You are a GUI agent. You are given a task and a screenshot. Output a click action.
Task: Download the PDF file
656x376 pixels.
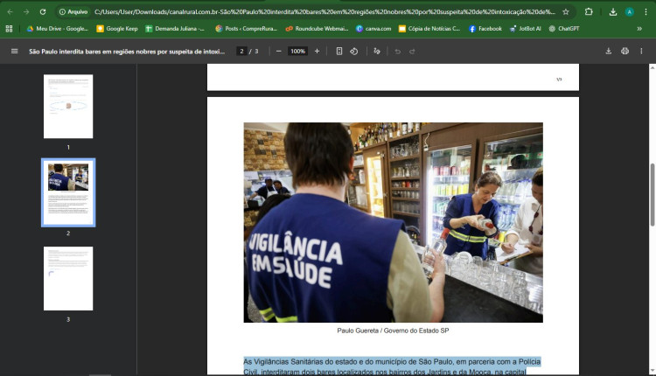coord(608,52)
